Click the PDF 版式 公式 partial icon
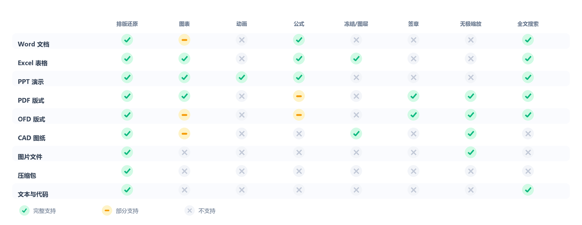The image size is (582, 225). tap(299, 96)
